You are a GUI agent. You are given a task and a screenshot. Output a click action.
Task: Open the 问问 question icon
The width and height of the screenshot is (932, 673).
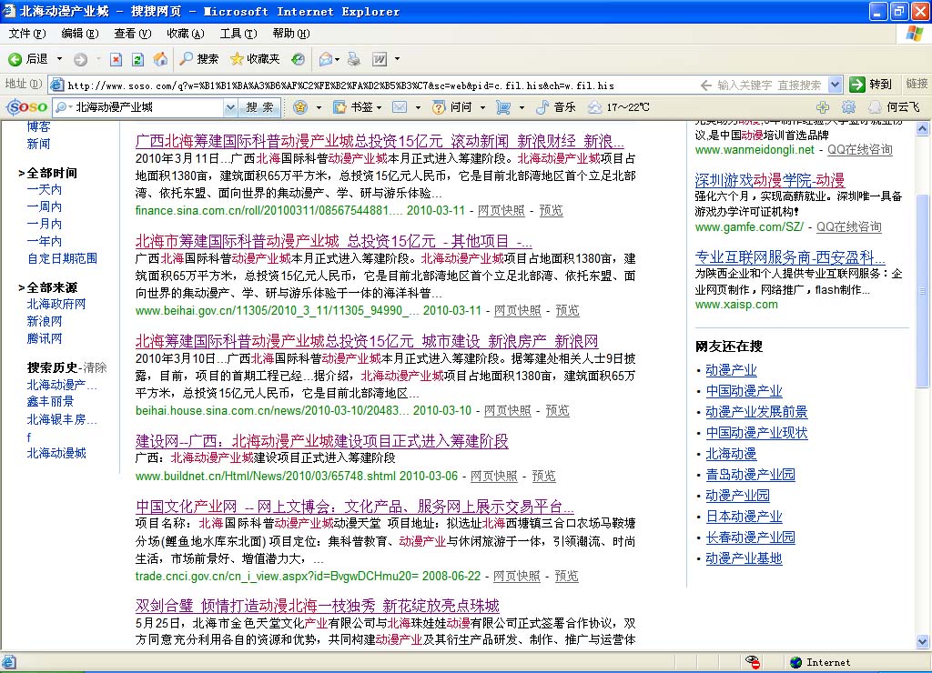tap(439, 107)
